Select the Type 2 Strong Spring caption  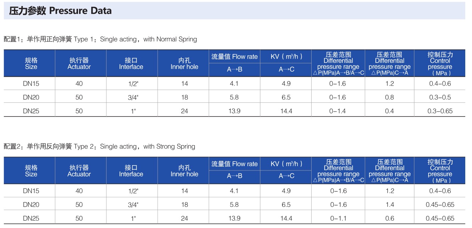(x=99, y=147)
